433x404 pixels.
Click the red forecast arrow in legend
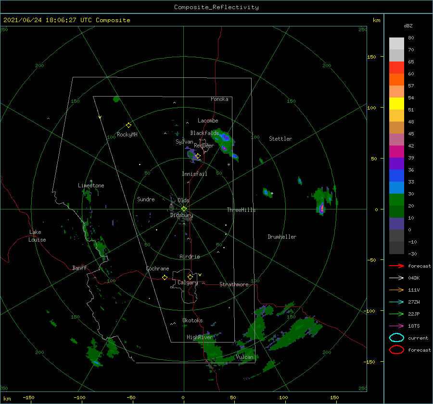[396, 266]
